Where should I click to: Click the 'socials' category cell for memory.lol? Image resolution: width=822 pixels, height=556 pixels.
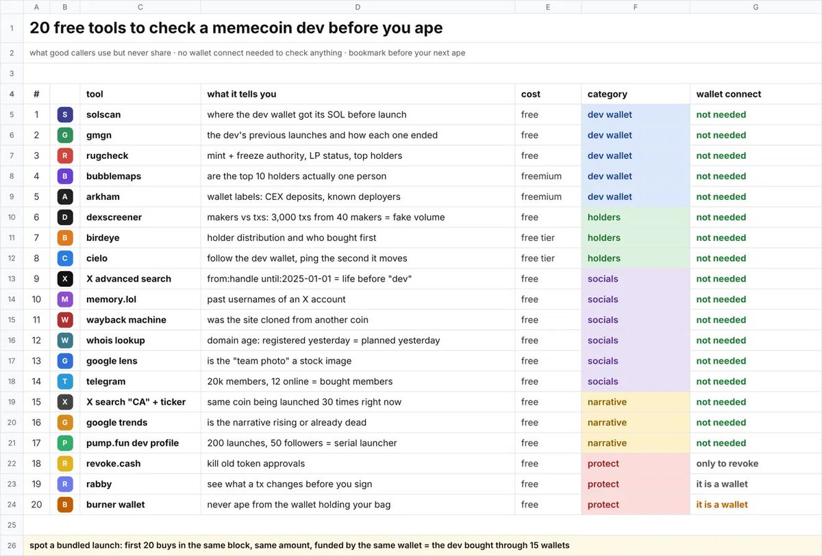[x=636, y=299]
